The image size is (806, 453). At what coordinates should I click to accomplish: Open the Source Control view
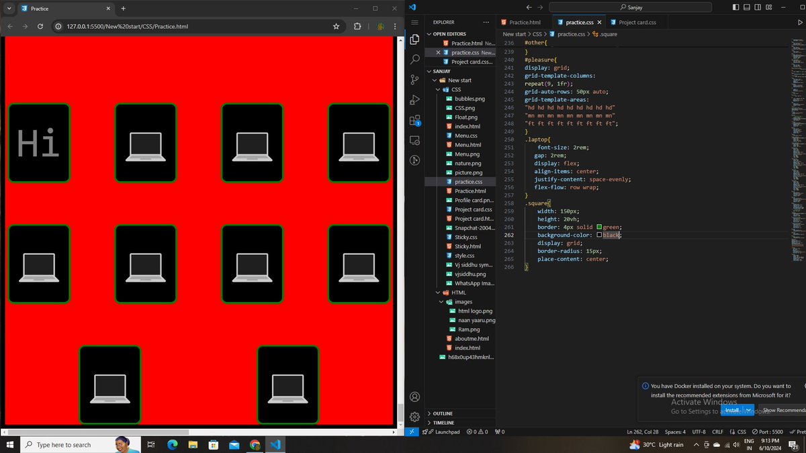tap(414, 79)
